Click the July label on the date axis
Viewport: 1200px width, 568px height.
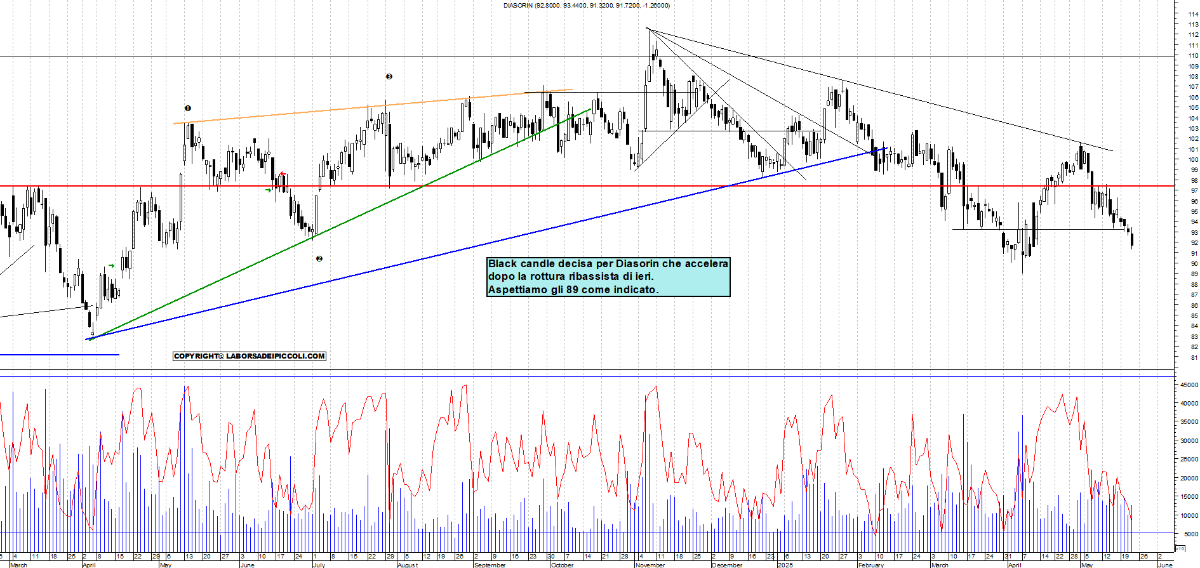click(319, 565)
